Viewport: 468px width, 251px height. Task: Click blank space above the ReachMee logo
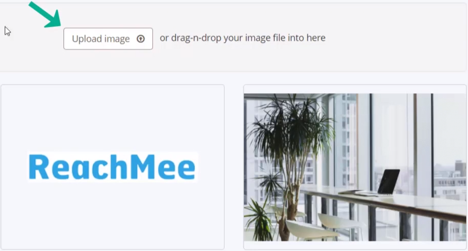tap(112, 118)
